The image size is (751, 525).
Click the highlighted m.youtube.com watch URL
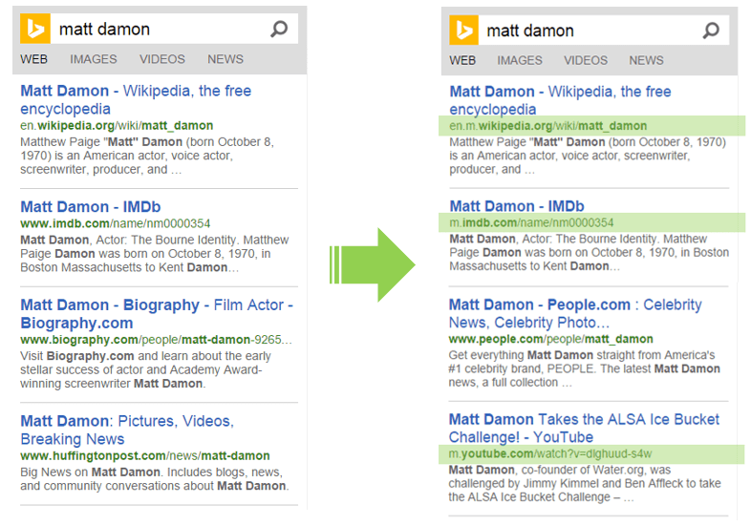550,453
